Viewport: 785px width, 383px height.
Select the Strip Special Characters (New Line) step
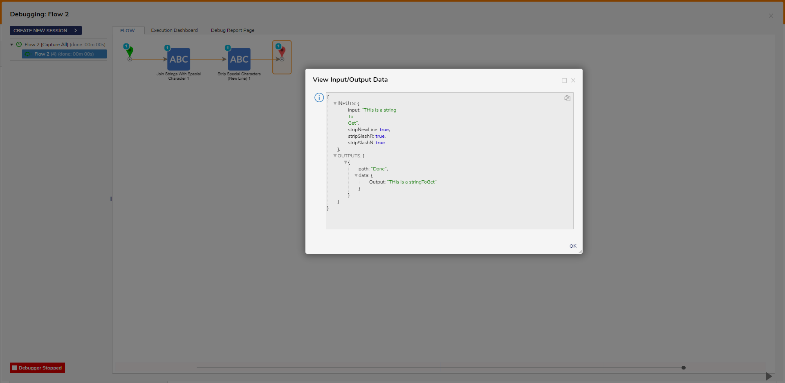tap(239, 59)
